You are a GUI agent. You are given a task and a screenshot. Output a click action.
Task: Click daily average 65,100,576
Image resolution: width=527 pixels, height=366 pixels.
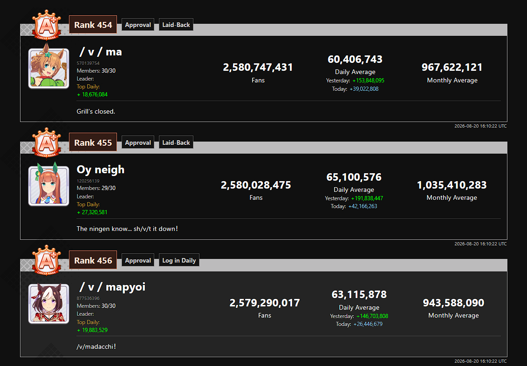tap(354, 177)
